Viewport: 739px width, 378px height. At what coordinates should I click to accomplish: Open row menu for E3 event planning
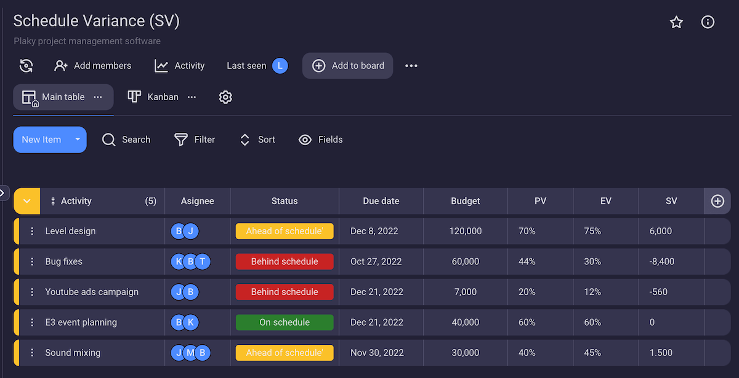click(x=32, y=323)
